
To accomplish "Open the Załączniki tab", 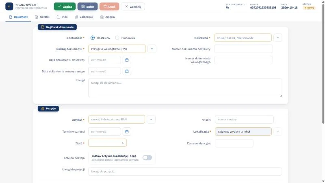I will [84, 17].
